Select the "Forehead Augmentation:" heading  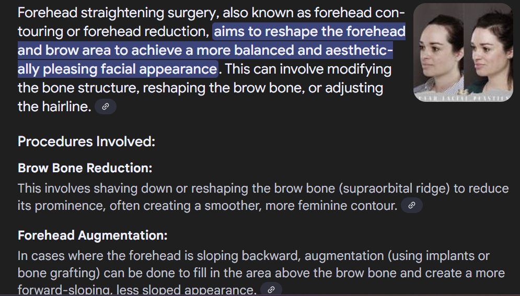coord(93,235)
